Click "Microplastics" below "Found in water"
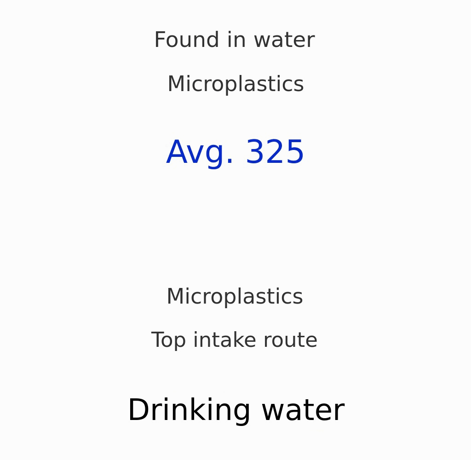 point(235,85)
